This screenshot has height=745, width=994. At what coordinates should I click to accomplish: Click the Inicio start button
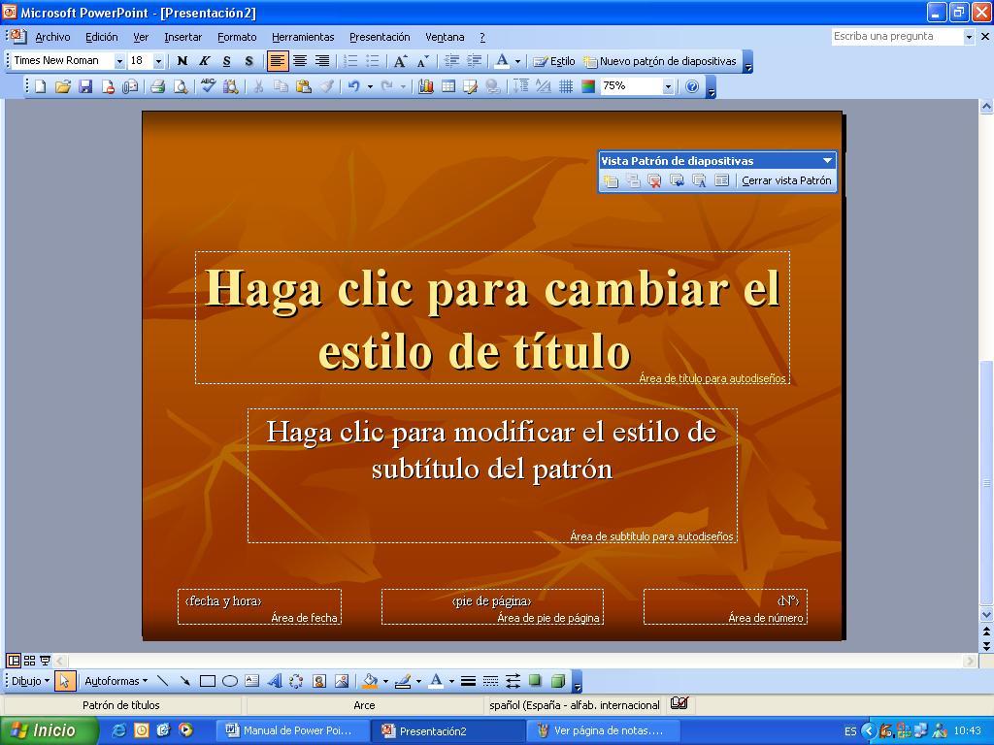[x=48, y=730]
